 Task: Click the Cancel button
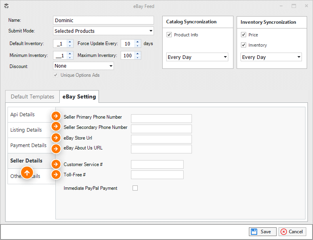(x=292, y=232)
